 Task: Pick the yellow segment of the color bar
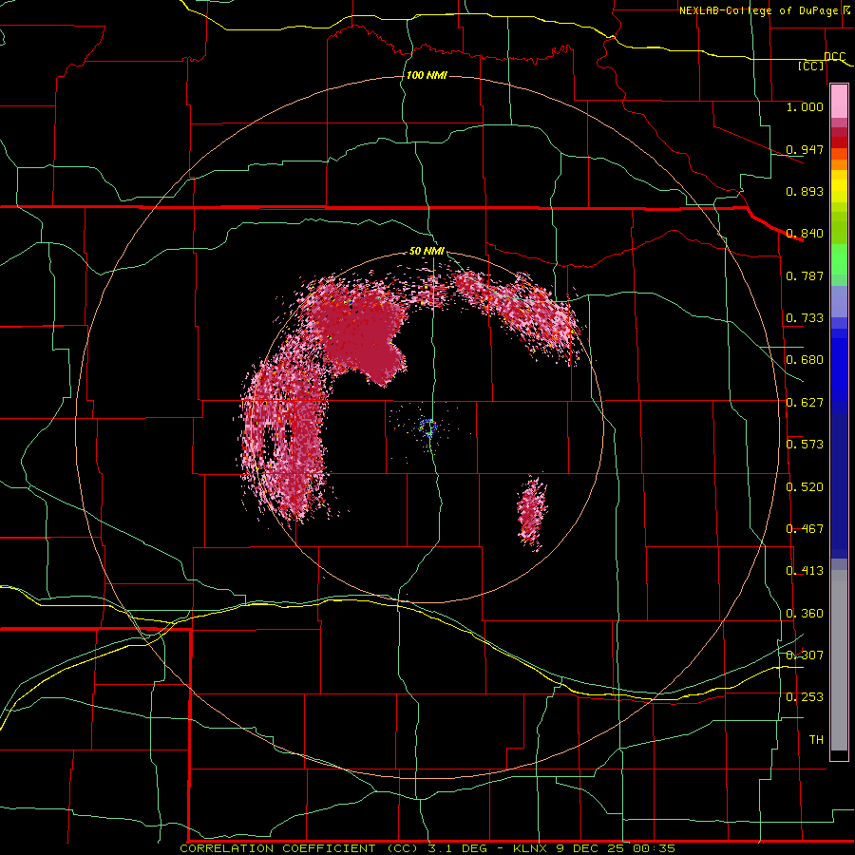(x=839, y=188)
